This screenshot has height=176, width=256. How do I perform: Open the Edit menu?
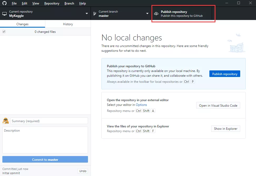24,3
